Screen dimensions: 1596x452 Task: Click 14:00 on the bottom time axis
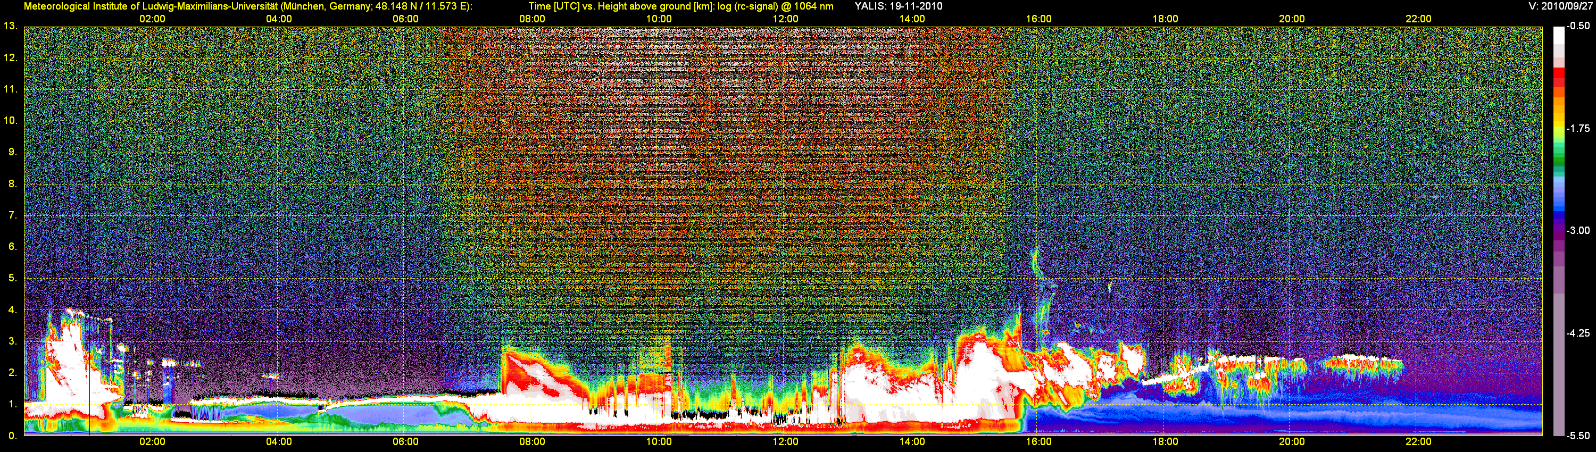(912, 441)
